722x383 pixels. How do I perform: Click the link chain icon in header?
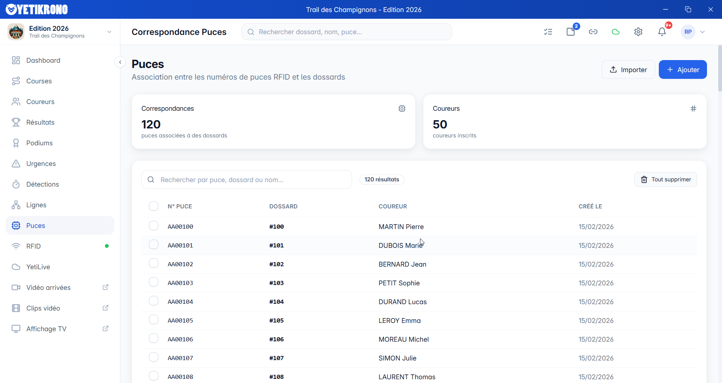(593, 32)
